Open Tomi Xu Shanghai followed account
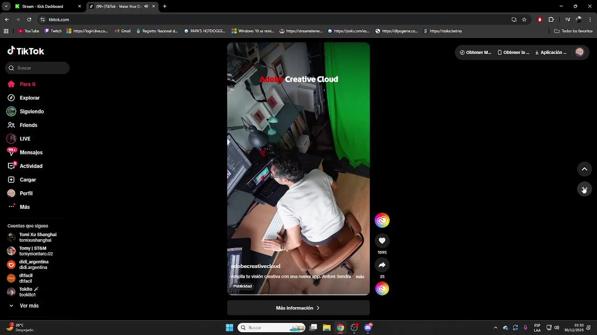This screenshot has width=597, height=335. point(32,237)
